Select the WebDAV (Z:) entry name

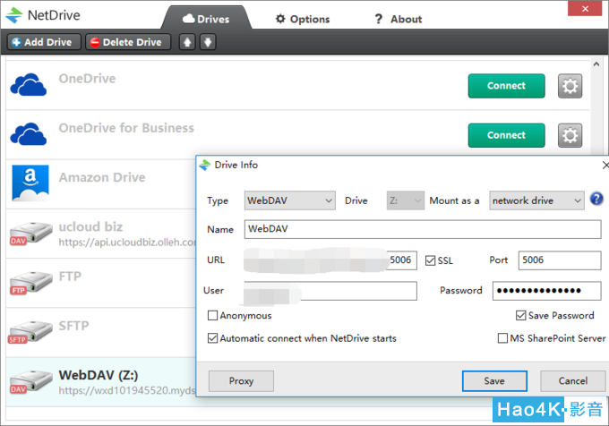[x=99, y=375]
